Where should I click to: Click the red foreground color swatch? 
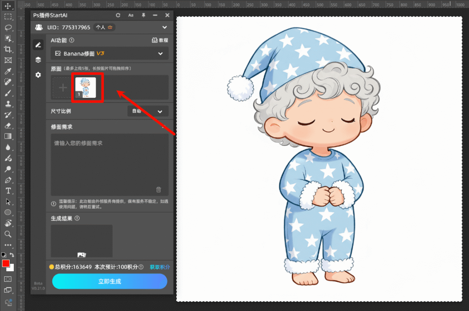(x=5, y=263)
